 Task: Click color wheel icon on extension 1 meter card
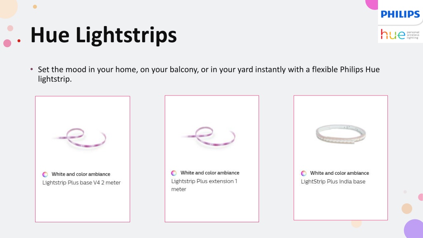[174, 173]
